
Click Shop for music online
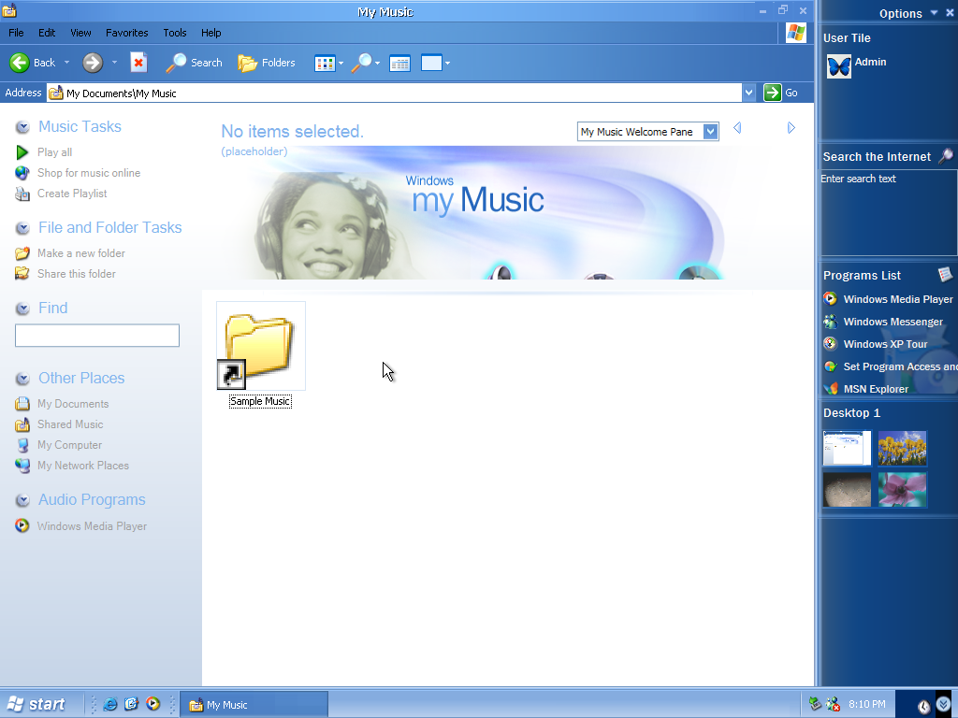(x=88, y=173)
